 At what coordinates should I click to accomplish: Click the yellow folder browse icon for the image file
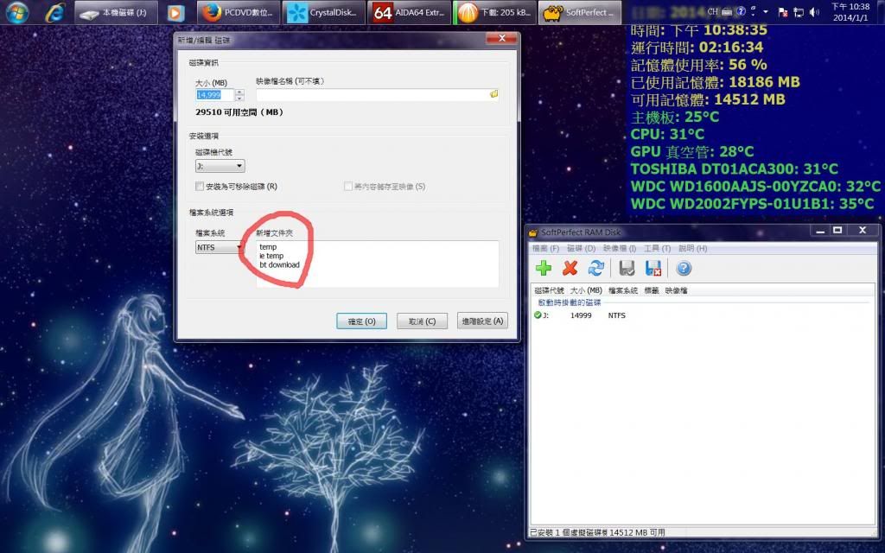coord(493,94)
